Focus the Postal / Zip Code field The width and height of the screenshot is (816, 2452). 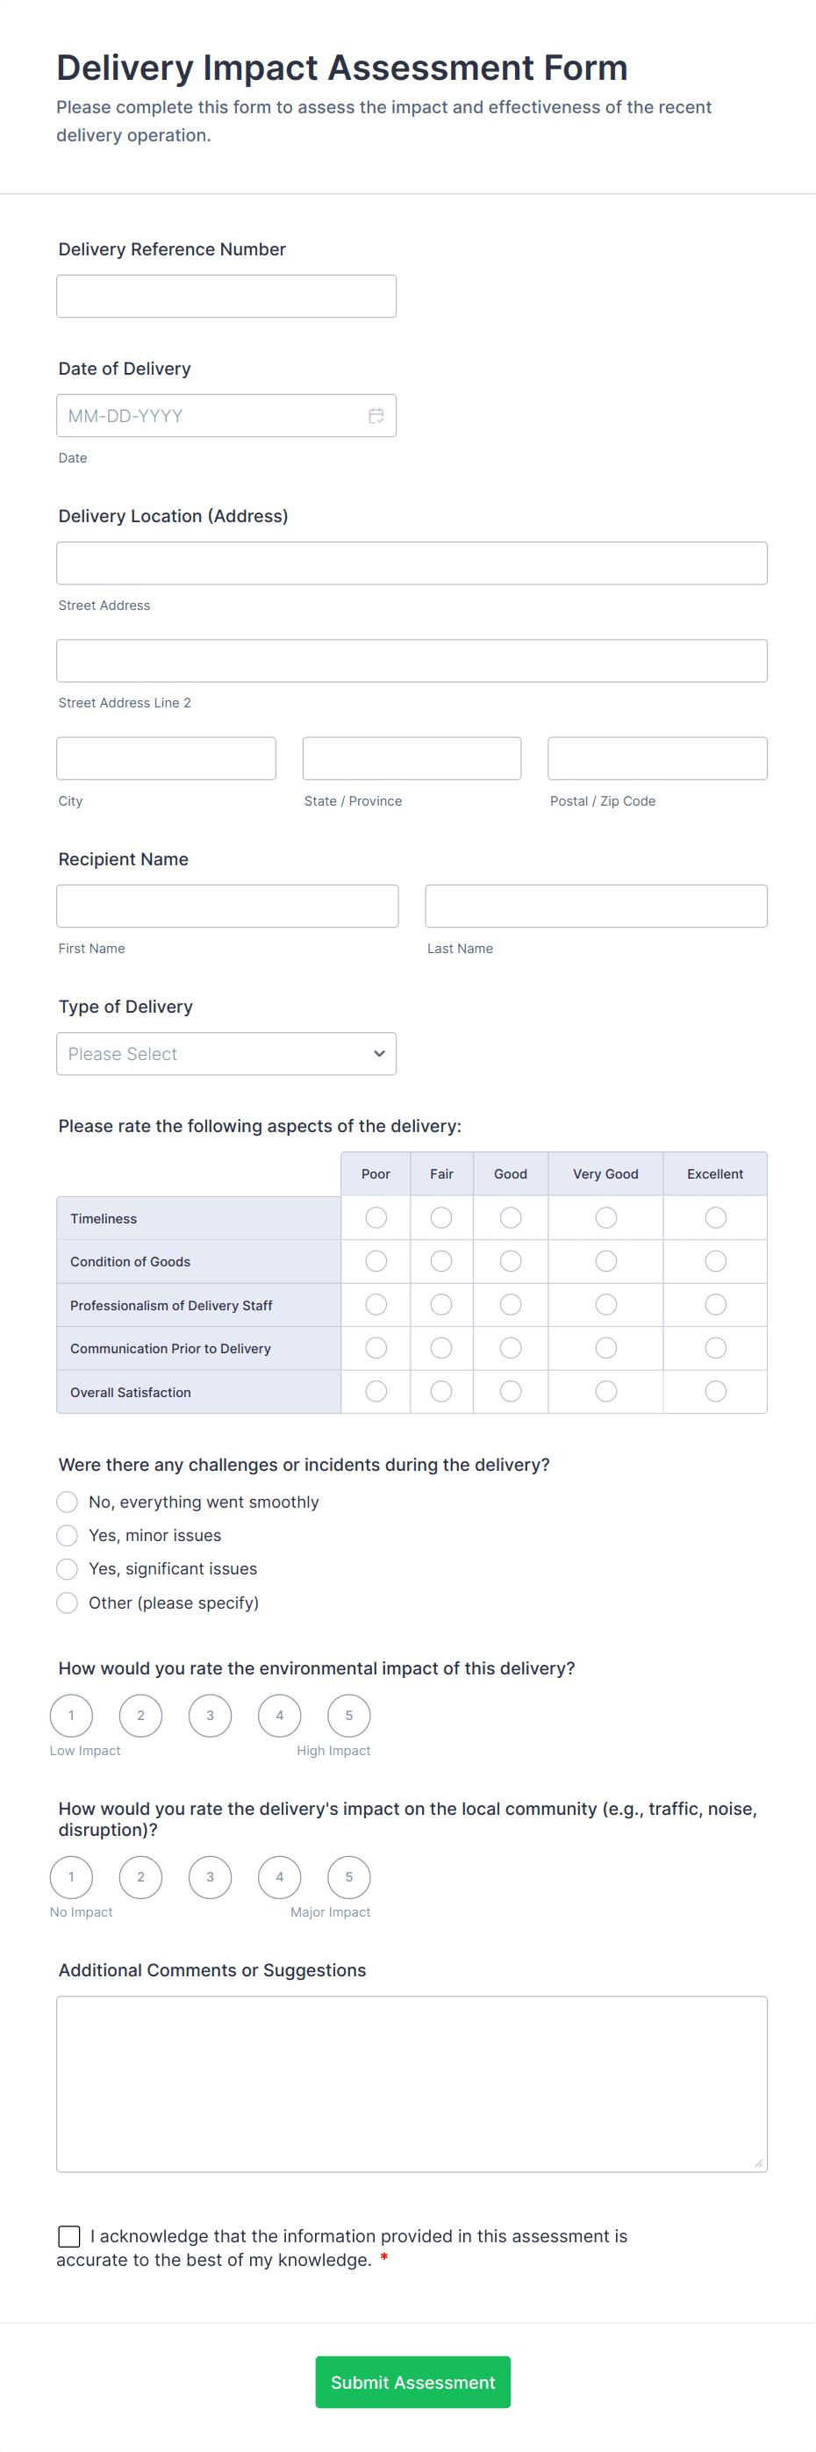pyautogui.click(x=657, y=758)
